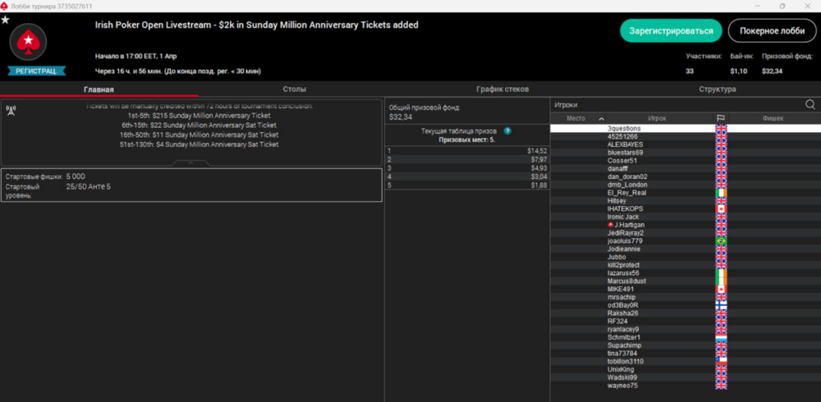Click Brazil flag next to joaoluis779

721,240
